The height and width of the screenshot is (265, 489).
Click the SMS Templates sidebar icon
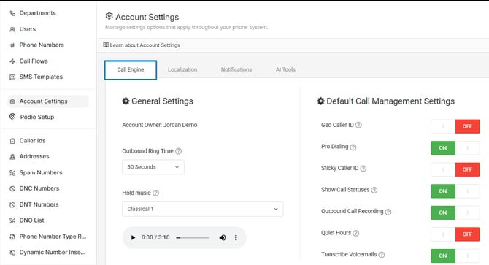[12, 77]
